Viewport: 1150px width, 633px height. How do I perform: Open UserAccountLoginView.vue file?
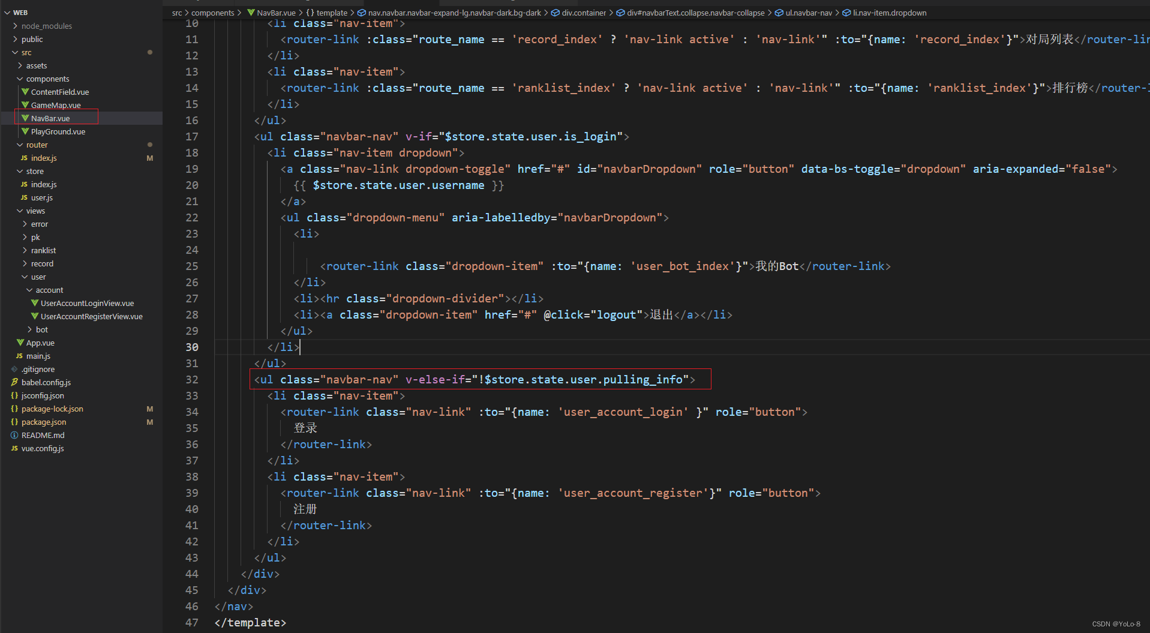87,303
